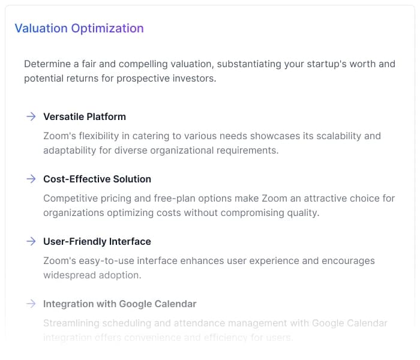The height and width of the screenshot is (360, 420).
Task: Select the Cost-Effective Solution title
Action: coord(97,179)
